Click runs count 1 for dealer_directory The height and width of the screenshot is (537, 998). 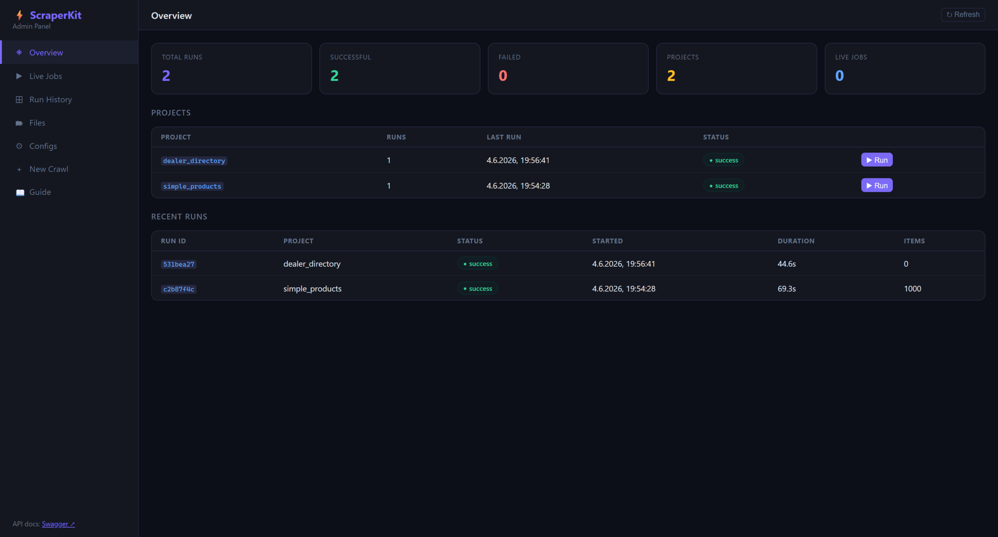389,160
